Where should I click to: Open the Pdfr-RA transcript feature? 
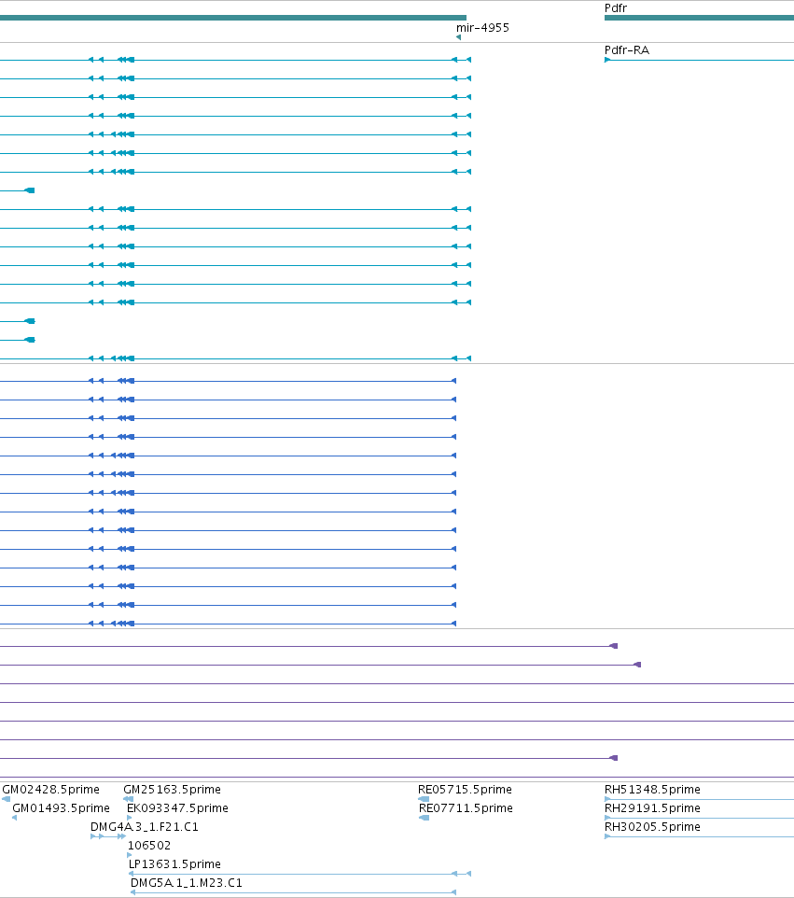click(699, 60)
